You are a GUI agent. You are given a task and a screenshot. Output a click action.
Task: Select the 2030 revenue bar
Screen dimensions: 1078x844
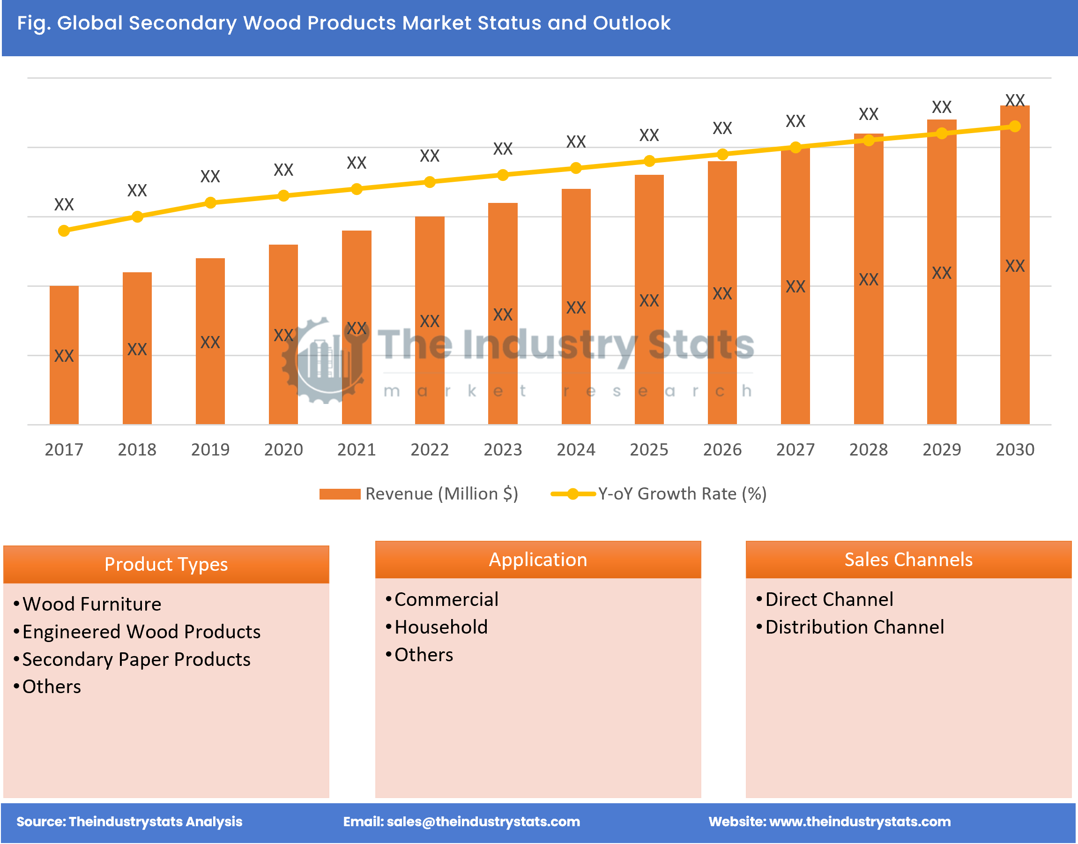click(1015, 265)
